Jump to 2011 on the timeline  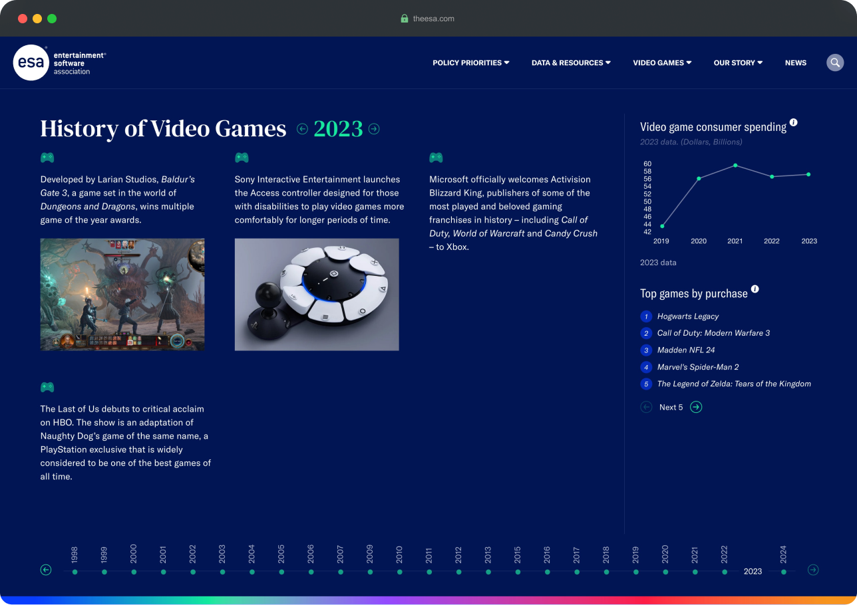pos(429,560)
